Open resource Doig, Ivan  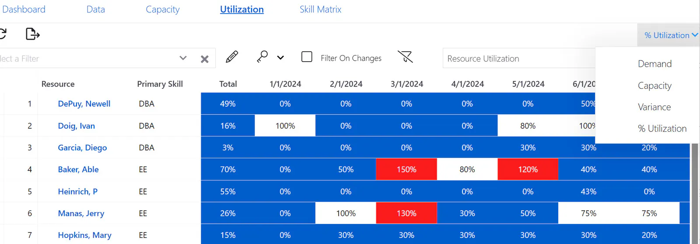point(76,126)
